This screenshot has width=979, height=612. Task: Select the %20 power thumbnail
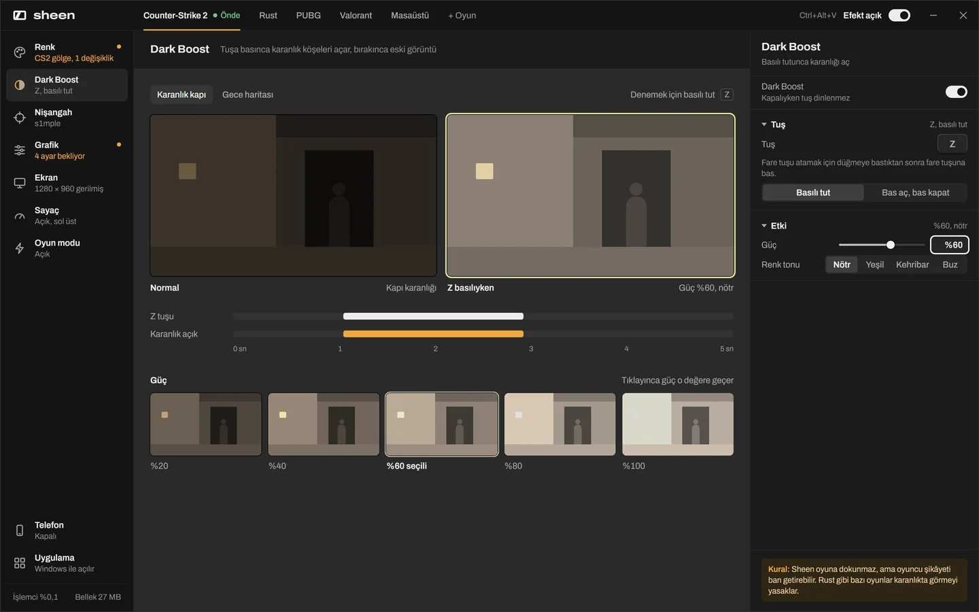[x=206, y=424]
